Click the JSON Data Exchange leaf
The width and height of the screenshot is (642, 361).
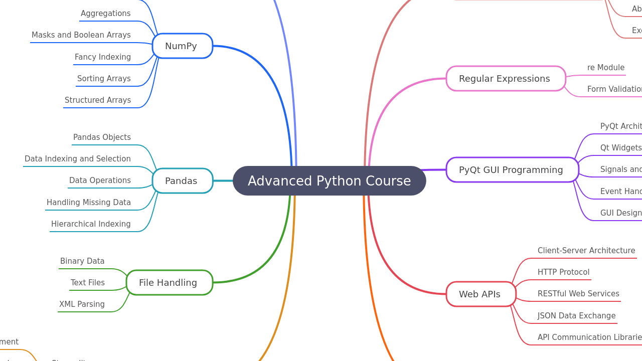[x=577, y=316]
